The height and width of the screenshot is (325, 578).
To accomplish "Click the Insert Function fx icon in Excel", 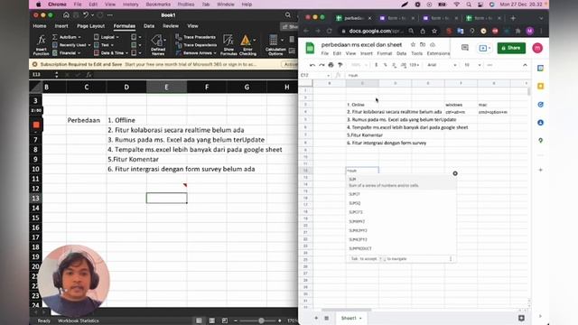I will tap(42, 40).
